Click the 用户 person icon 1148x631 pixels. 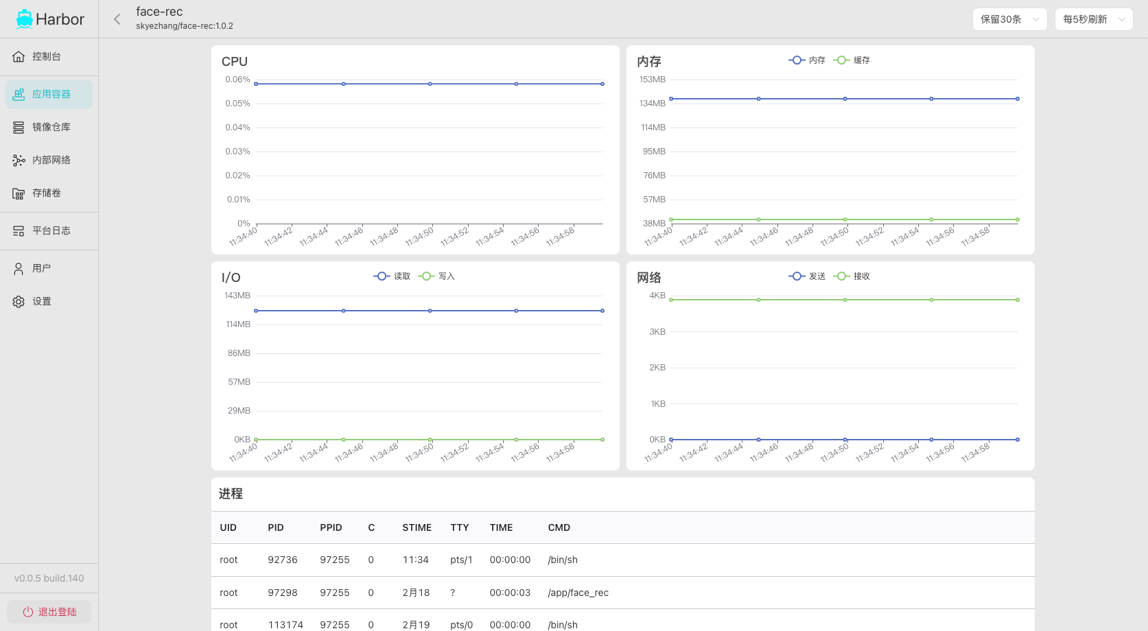pyautogui.click(x=19, y=269)
